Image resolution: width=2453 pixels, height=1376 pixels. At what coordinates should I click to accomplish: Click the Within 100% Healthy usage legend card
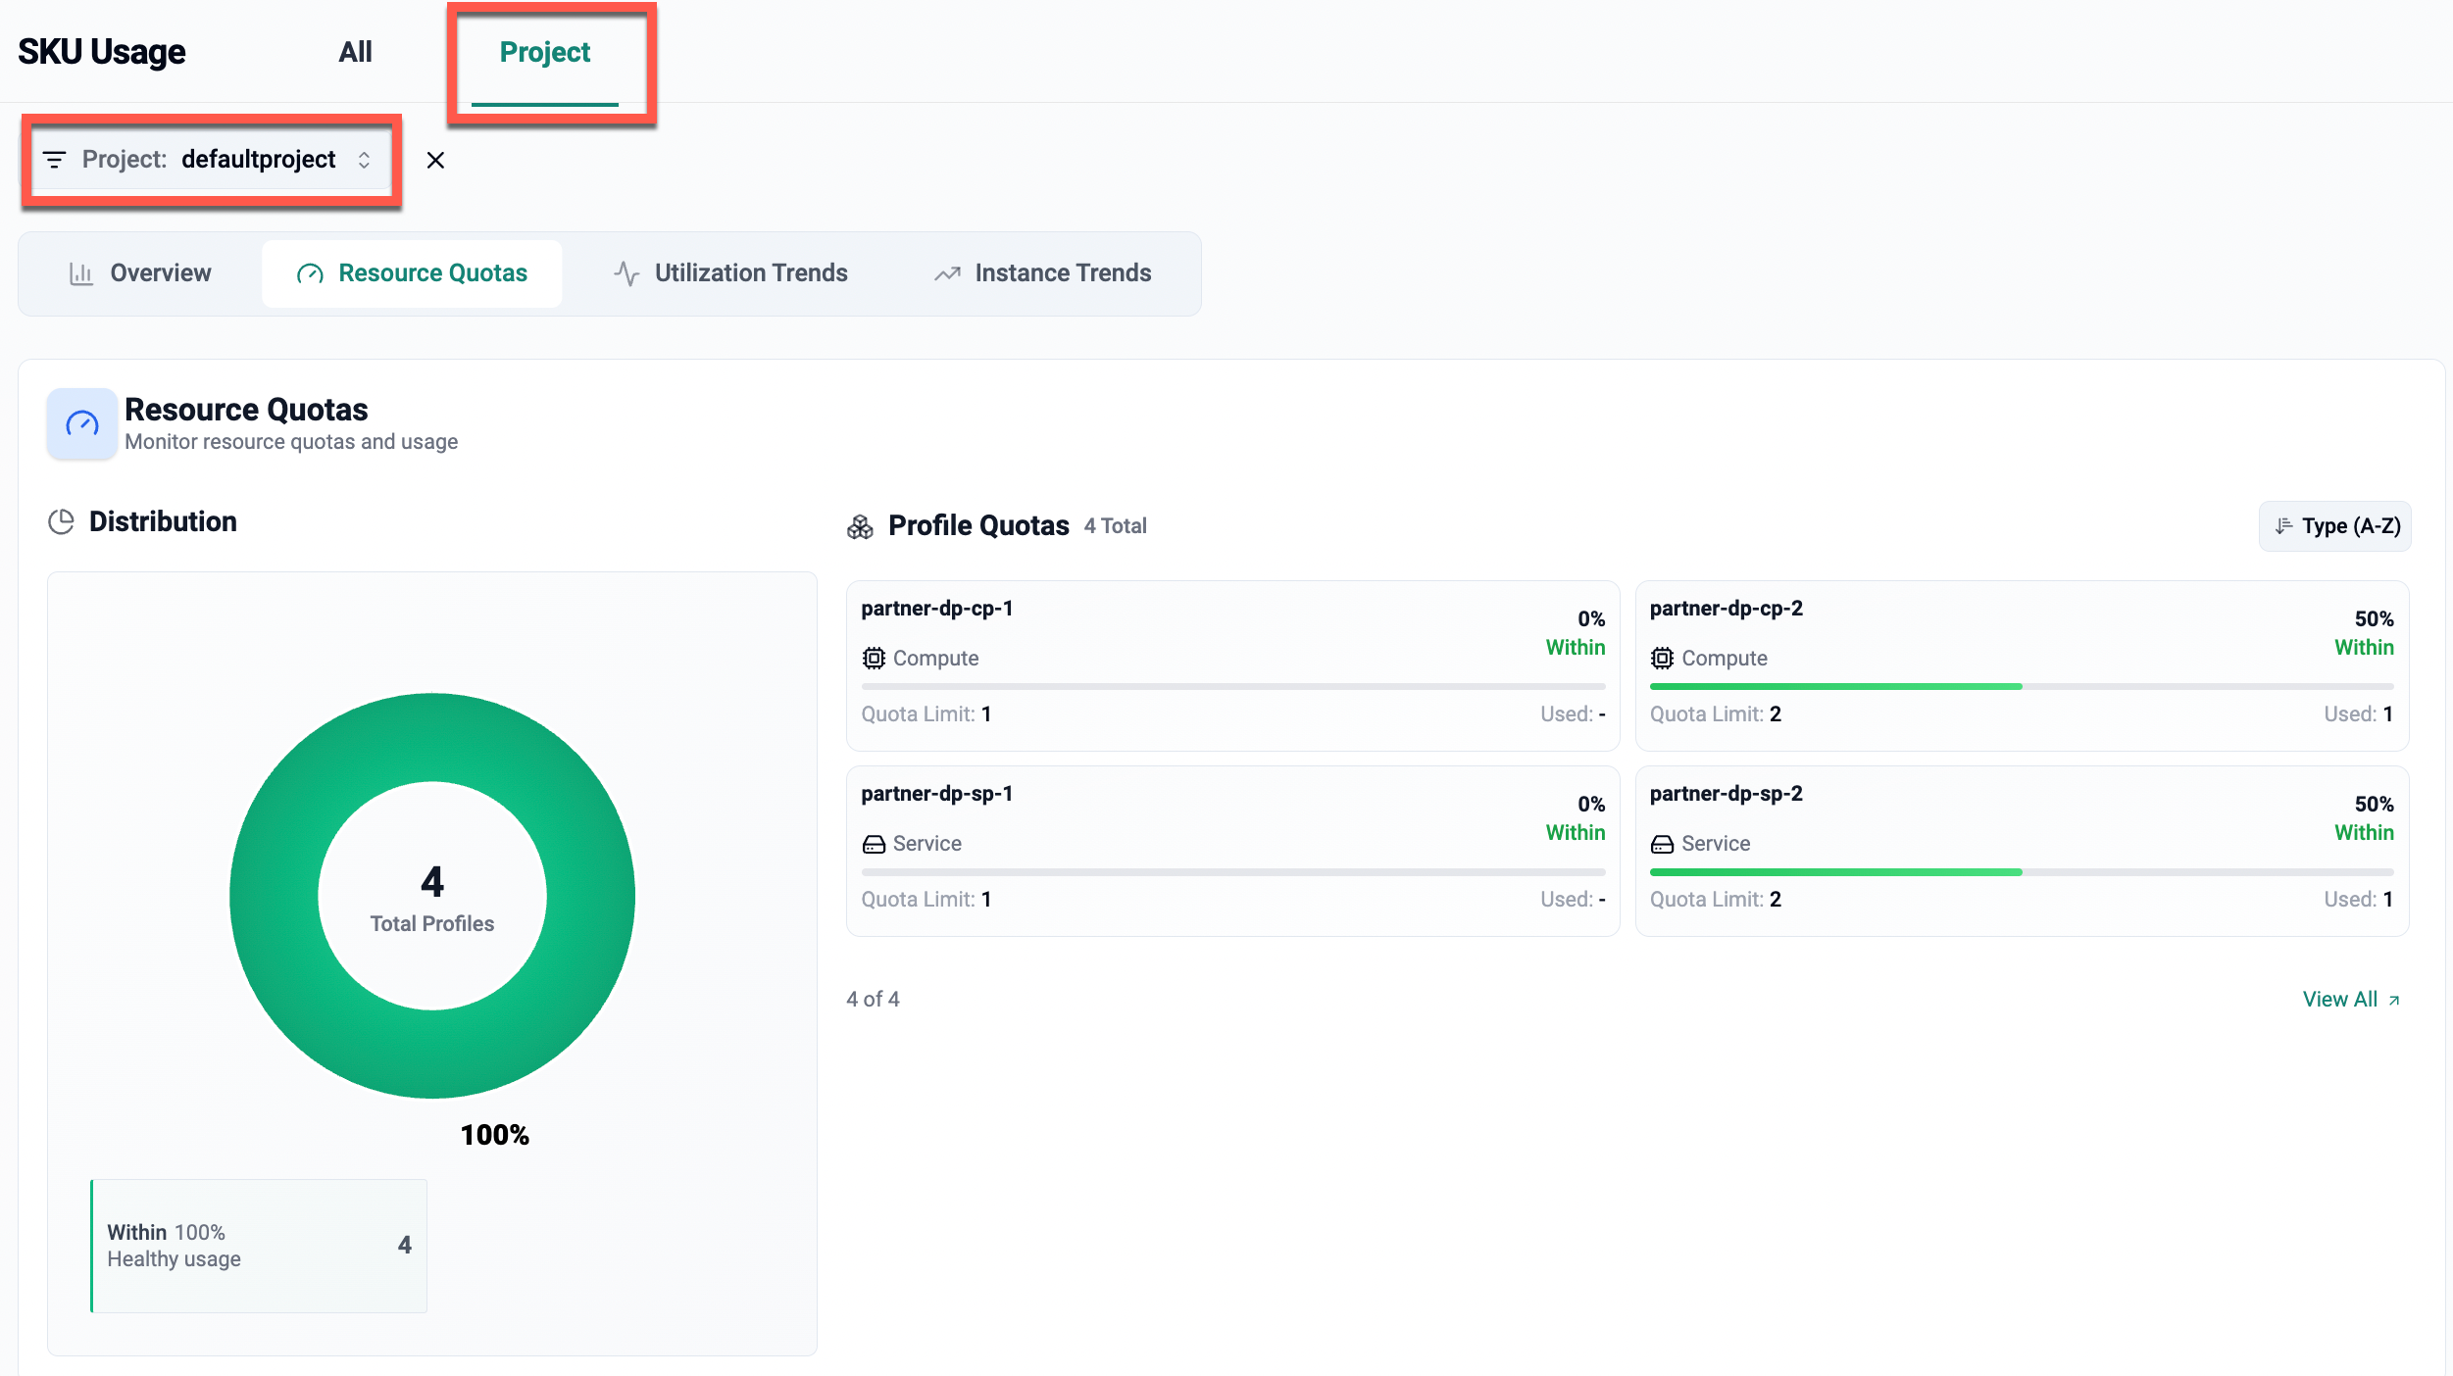click(259, 1246)
